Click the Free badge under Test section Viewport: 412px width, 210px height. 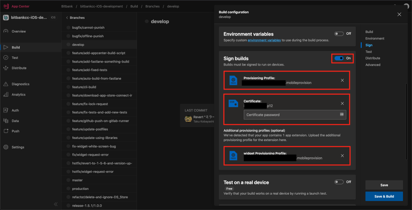(x=229, y=189)
